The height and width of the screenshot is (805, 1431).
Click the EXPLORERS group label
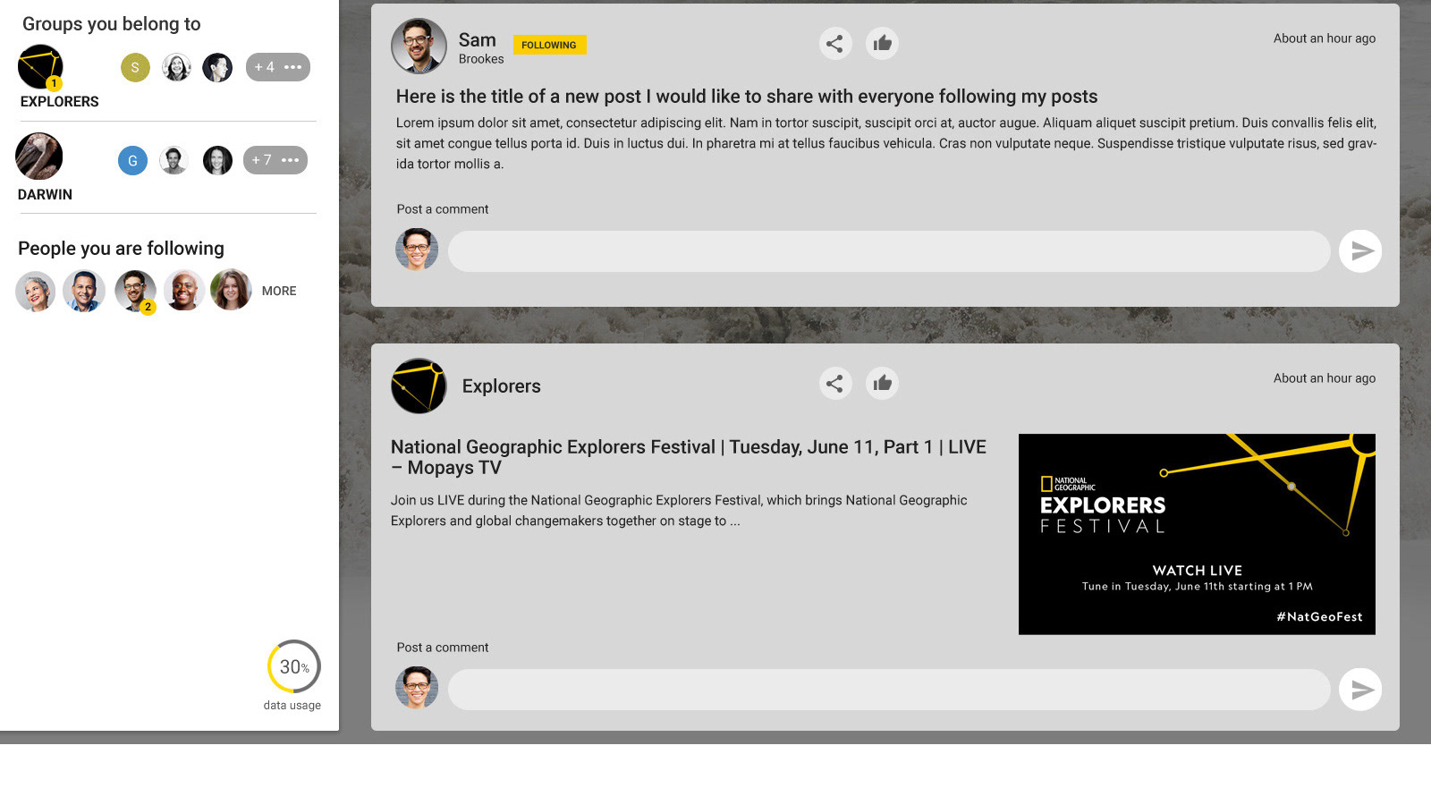pos(60,102)
